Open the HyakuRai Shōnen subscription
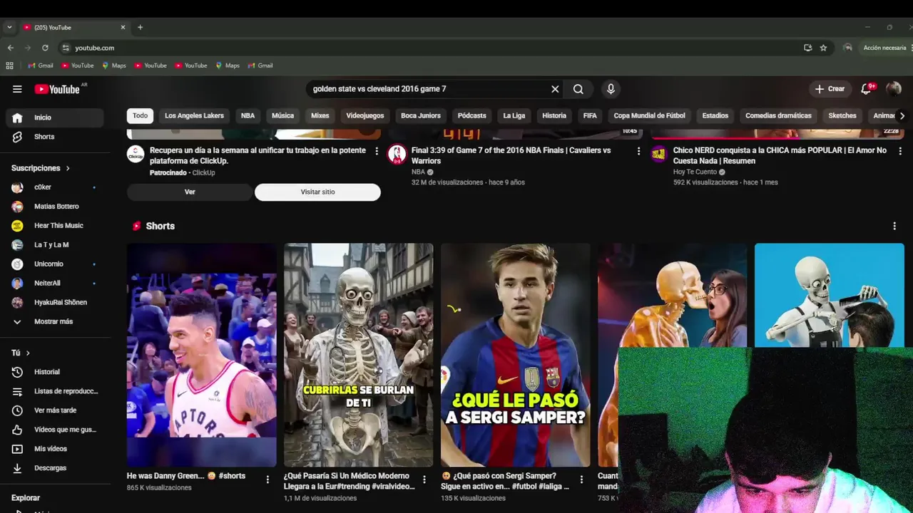Screen dimensions: 913x513 pyautogui.click(x=55, y=303)
